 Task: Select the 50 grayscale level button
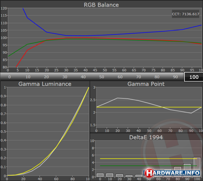[x=101, y=77]
